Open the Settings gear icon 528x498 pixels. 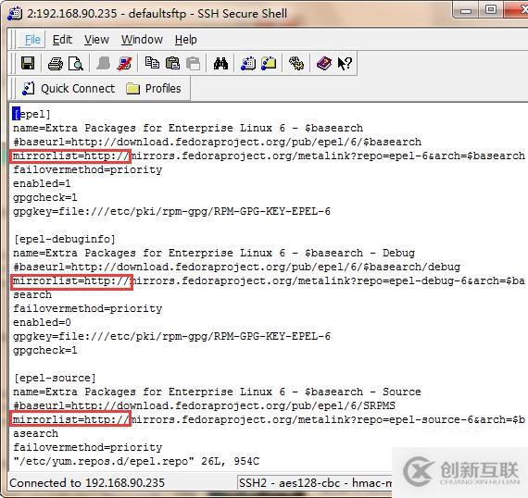pos(296,63)
